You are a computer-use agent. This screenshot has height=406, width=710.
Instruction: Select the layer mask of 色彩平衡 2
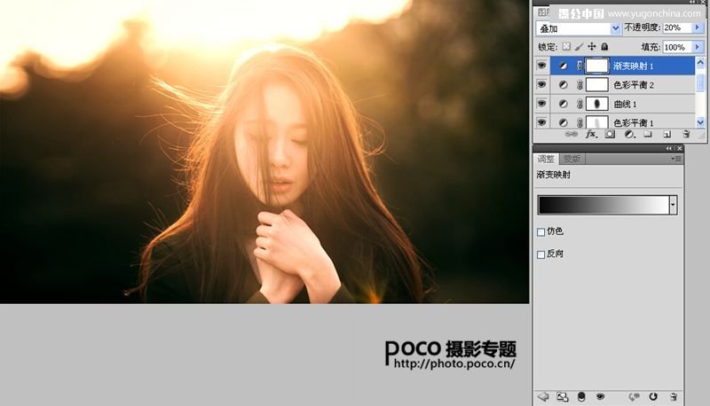(x=596, y=84)
